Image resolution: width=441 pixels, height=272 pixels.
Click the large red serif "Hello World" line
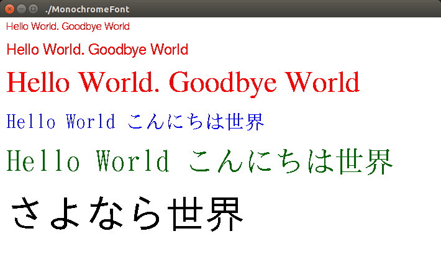point(183,83)
